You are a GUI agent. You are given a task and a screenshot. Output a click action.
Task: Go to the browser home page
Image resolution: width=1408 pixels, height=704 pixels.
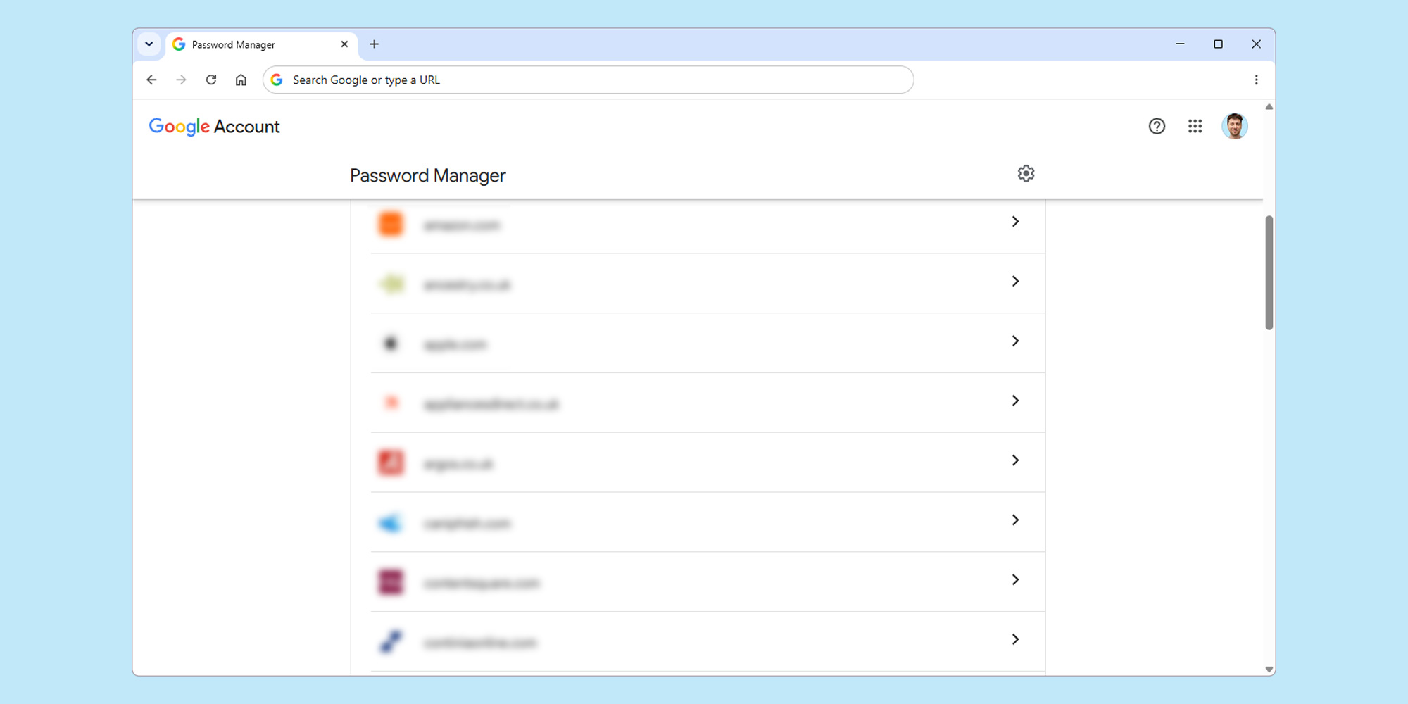click(241, 80)
